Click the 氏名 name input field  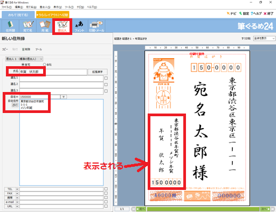coord(53,72)
